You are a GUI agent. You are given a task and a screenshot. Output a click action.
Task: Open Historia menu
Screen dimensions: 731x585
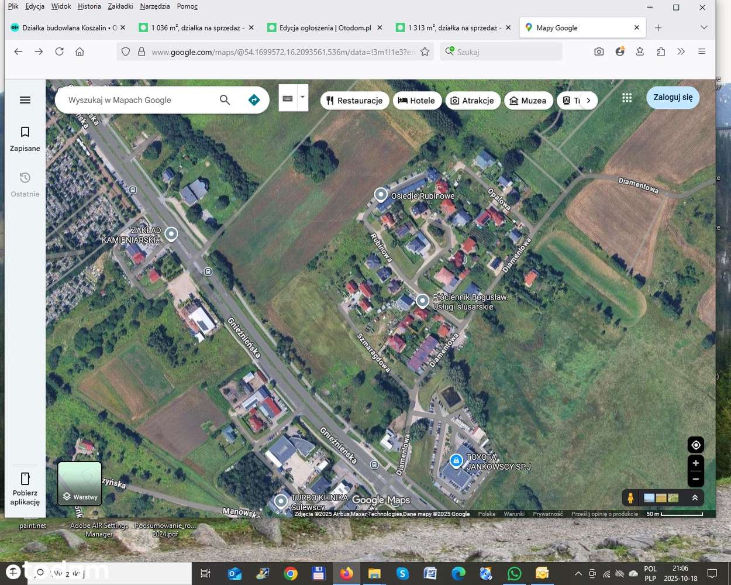89,6
